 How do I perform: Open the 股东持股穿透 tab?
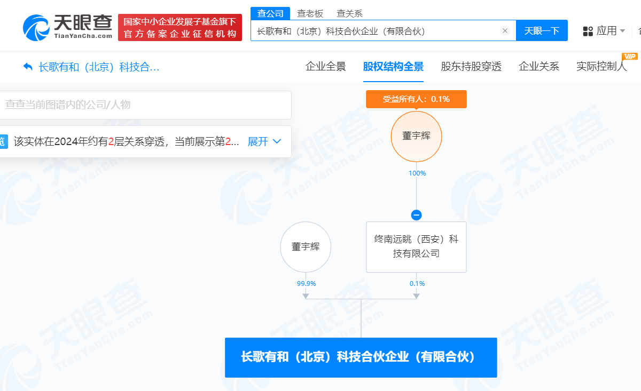pos(471,67)
